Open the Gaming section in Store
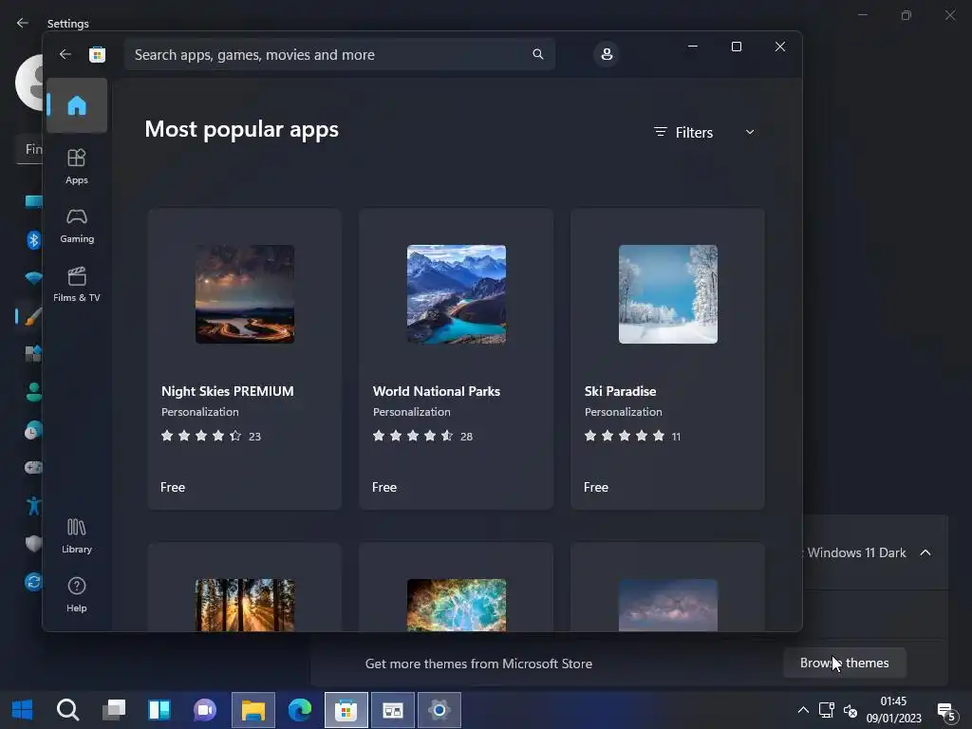Image resolution: width=972 pixels, height=729 pixels. pyautogui.click(x=77, y=226)
